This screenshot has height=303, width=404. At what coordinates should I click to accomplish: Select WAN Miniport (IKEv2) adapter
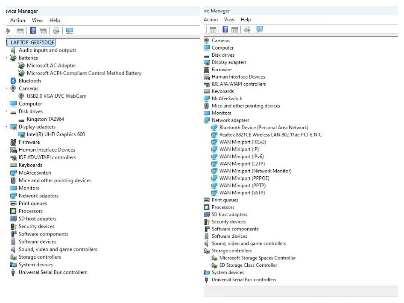243,142
